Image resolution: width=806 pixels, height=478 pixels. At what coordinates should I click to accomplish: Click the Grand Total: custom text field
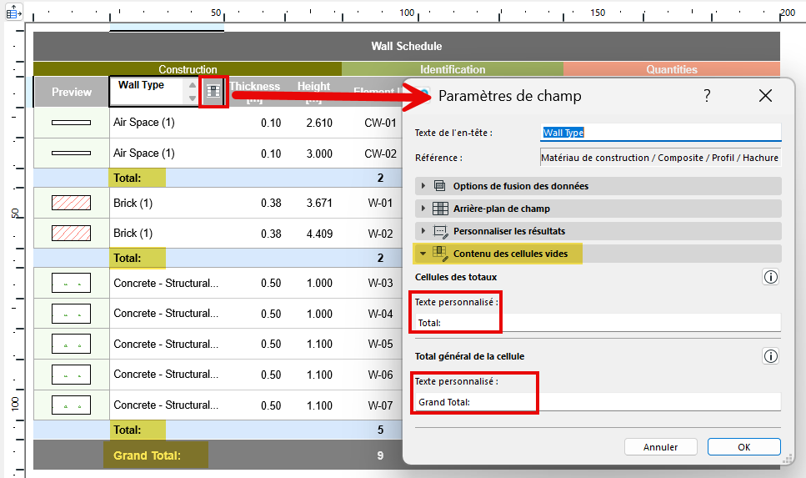click(598, 402)
